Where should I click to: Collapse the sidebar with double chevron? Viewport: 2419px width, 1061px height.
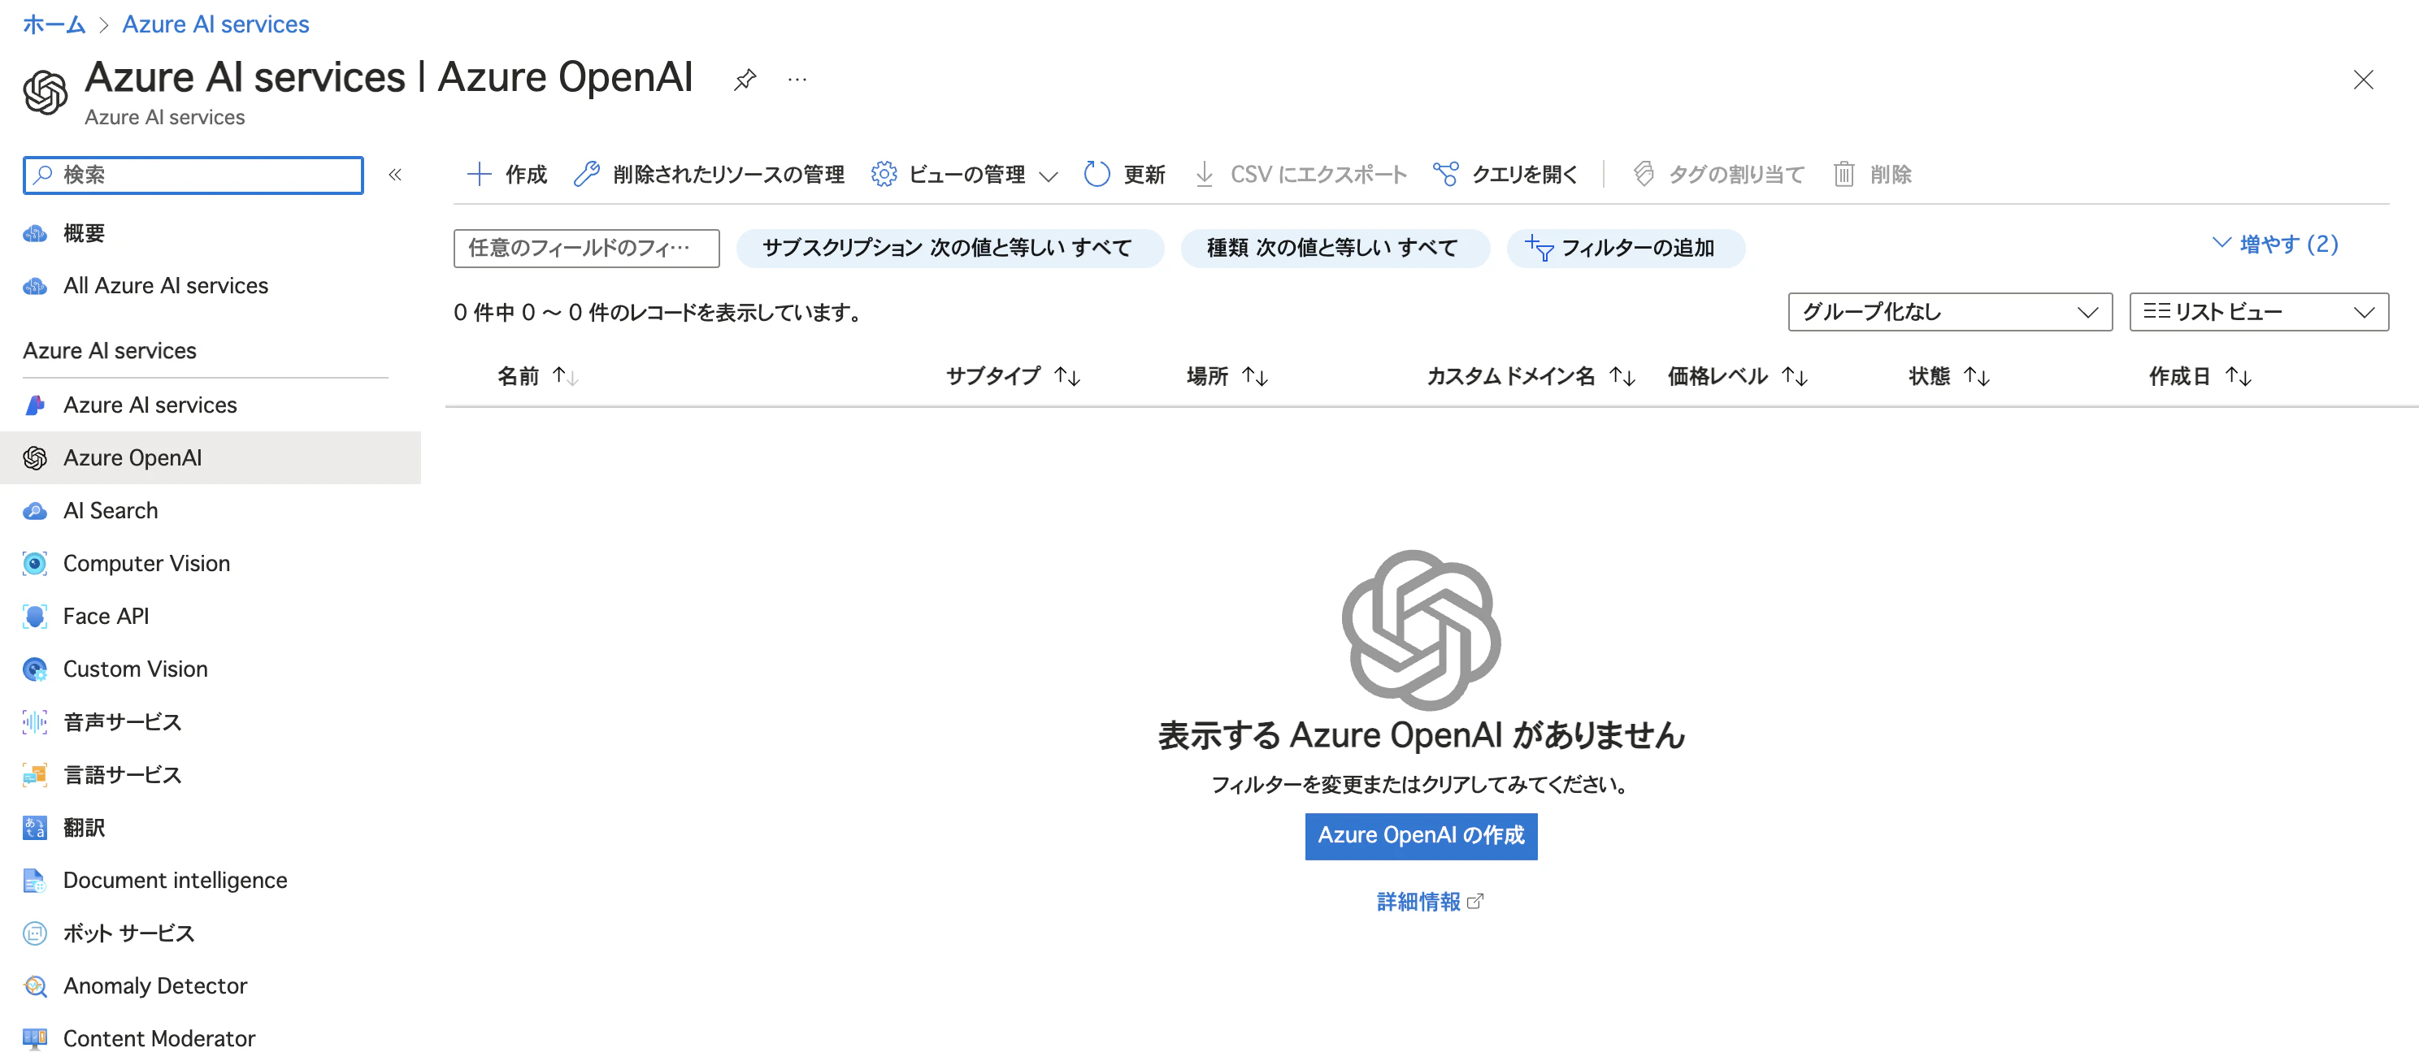(x=395, y=175)
